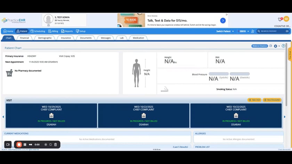Open the Flow Sheet side tab
Screen dimensions: 292x164
coord(290,54)
